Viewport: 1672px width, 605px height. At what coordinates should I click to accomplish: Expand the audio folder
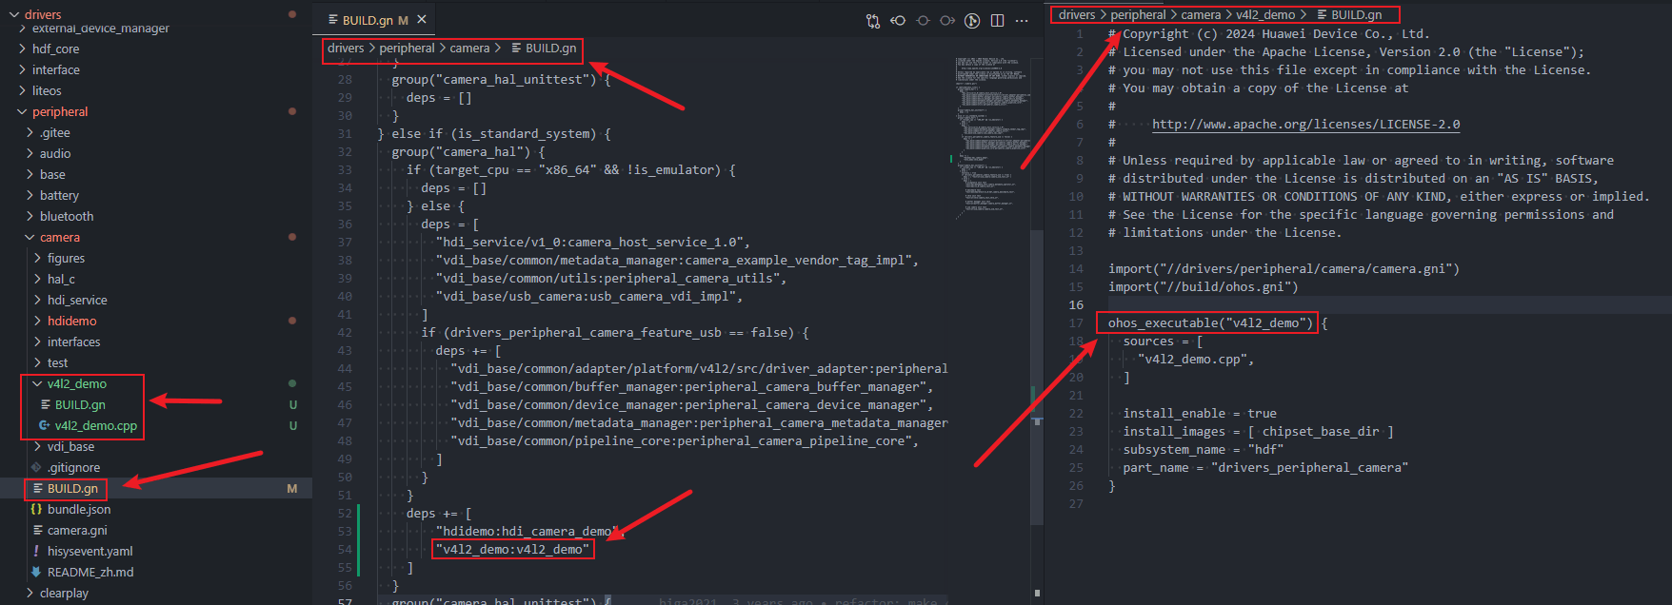click(30, 153)
